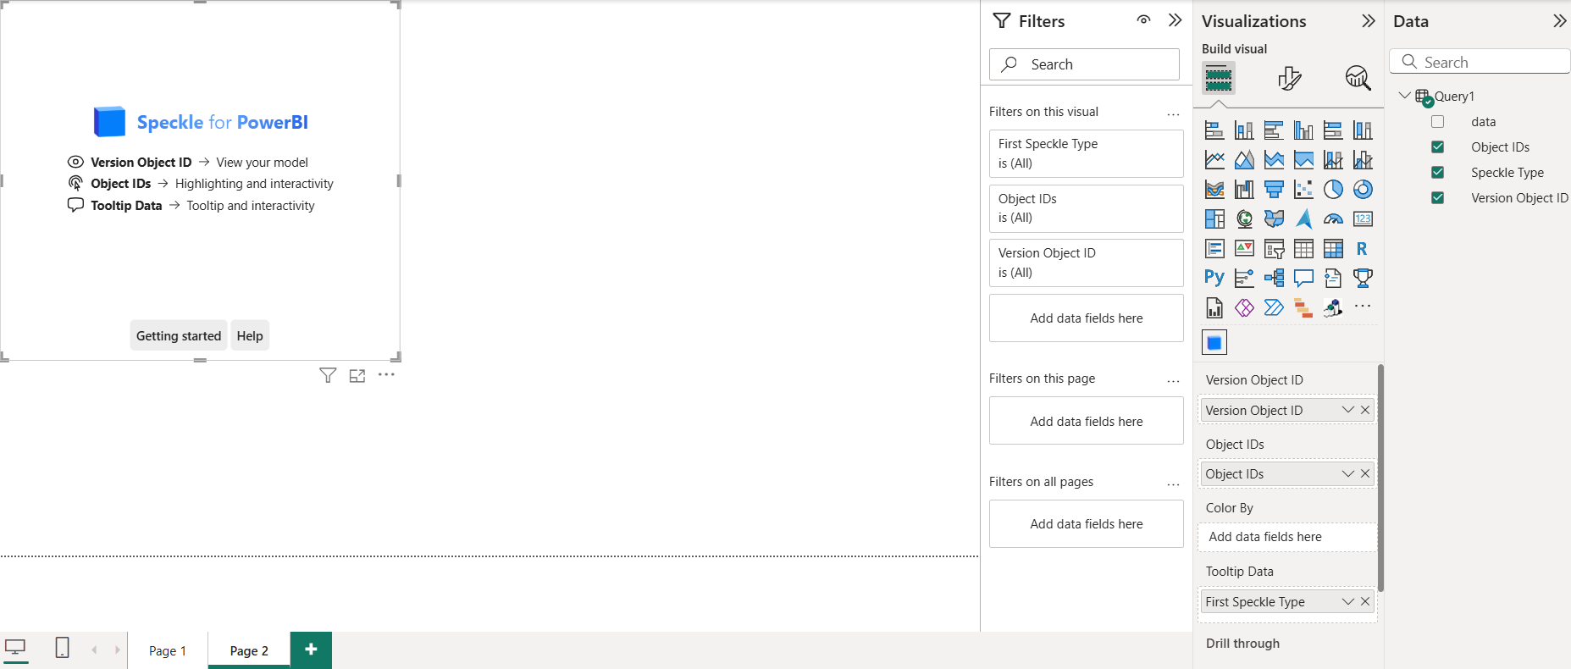
Task: Enter focus mode for the Speckle visual
Action: (x=357, y=375)
